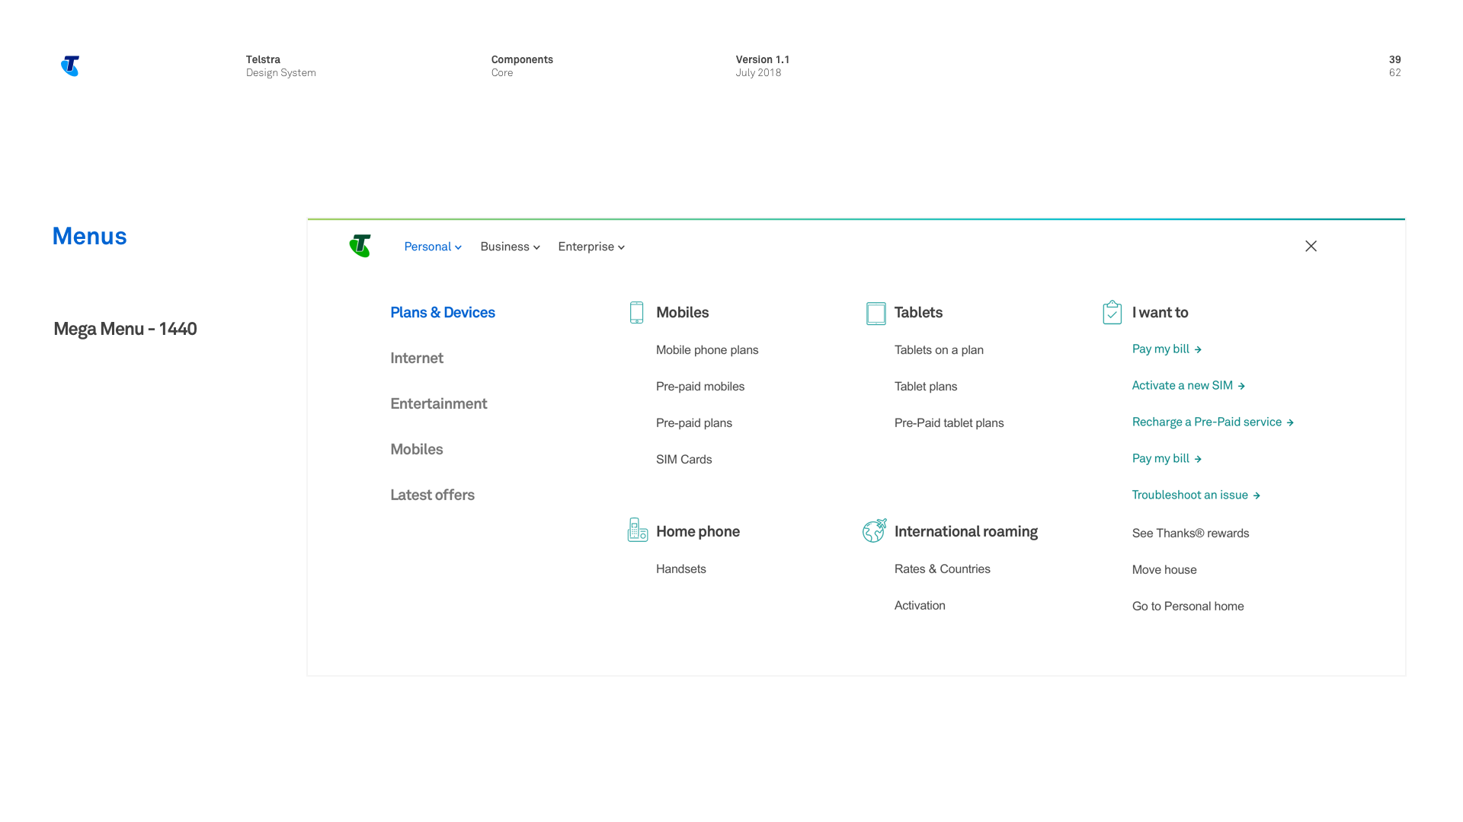
Task: Open Tablets on a plan link
Action: (939, 350)
